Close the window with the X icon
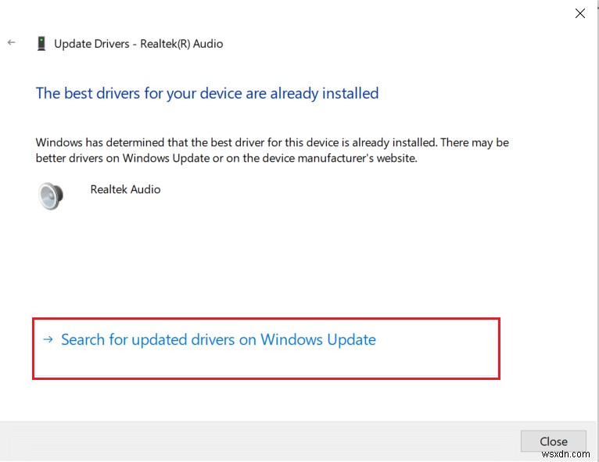The width and height of the screenshot is (599, 462). click(579, 13)
